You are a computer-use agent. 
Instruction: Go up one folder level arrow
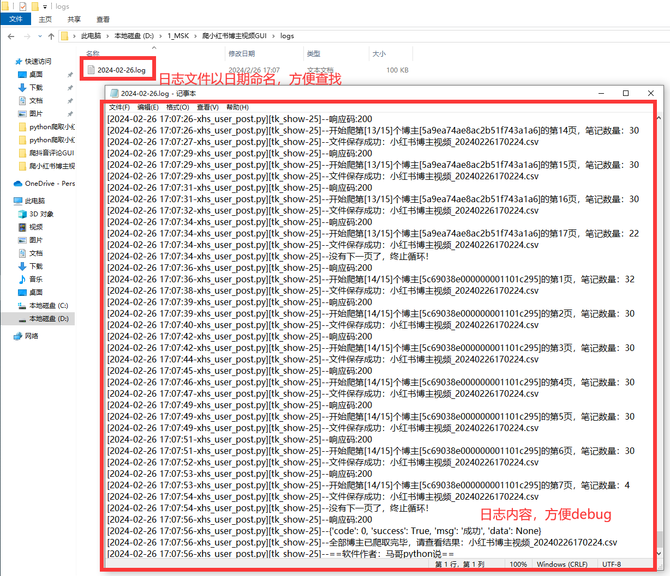click(x=51, y=36)
